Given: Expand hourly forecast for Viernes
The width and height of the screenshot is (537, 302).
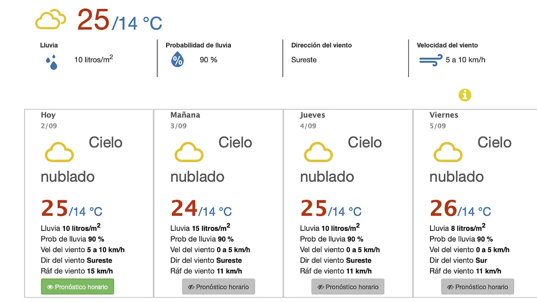Looking at the screenshot, I should tap(477, 286).
